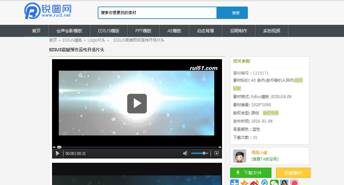The width and height of the screenshot is (344, 185).
Task: Open the 动态背景 navigation tab
Action: coord(206,31)
